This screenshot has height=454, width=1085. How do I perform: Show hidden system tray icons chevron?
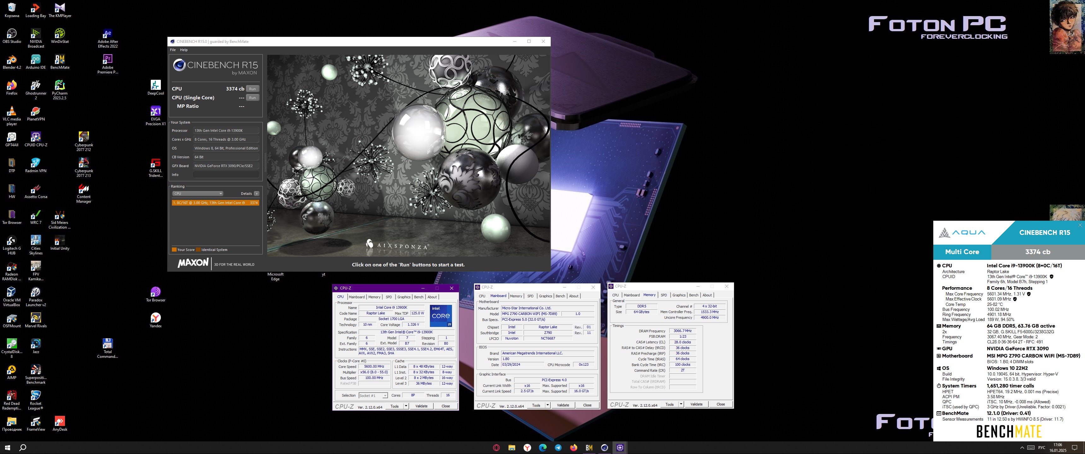[1022, 448]
